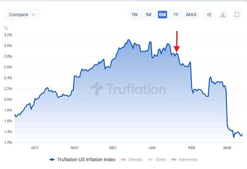This screenshot has height=169, width=247.
Task: Select the 6M time range
Action: tap(162, 15)
